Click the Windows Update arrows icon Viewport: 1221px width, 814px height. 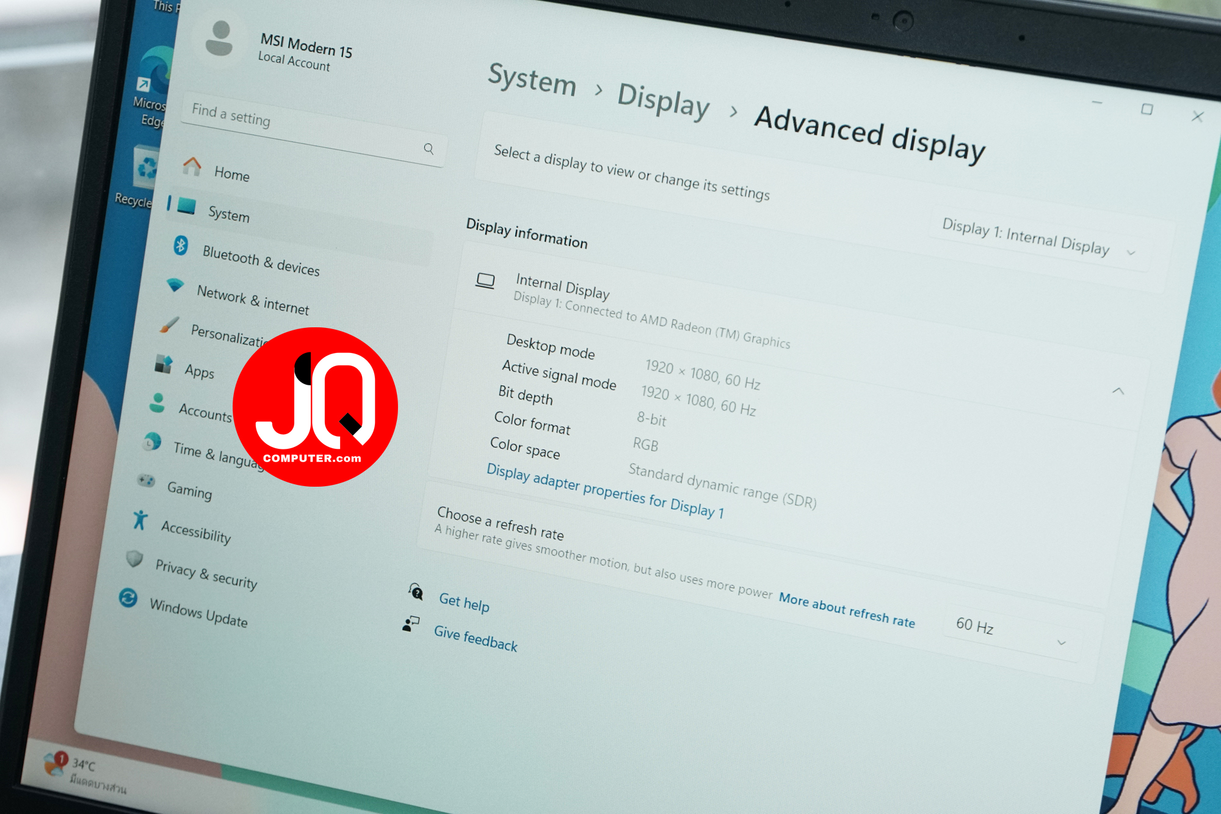128,598
